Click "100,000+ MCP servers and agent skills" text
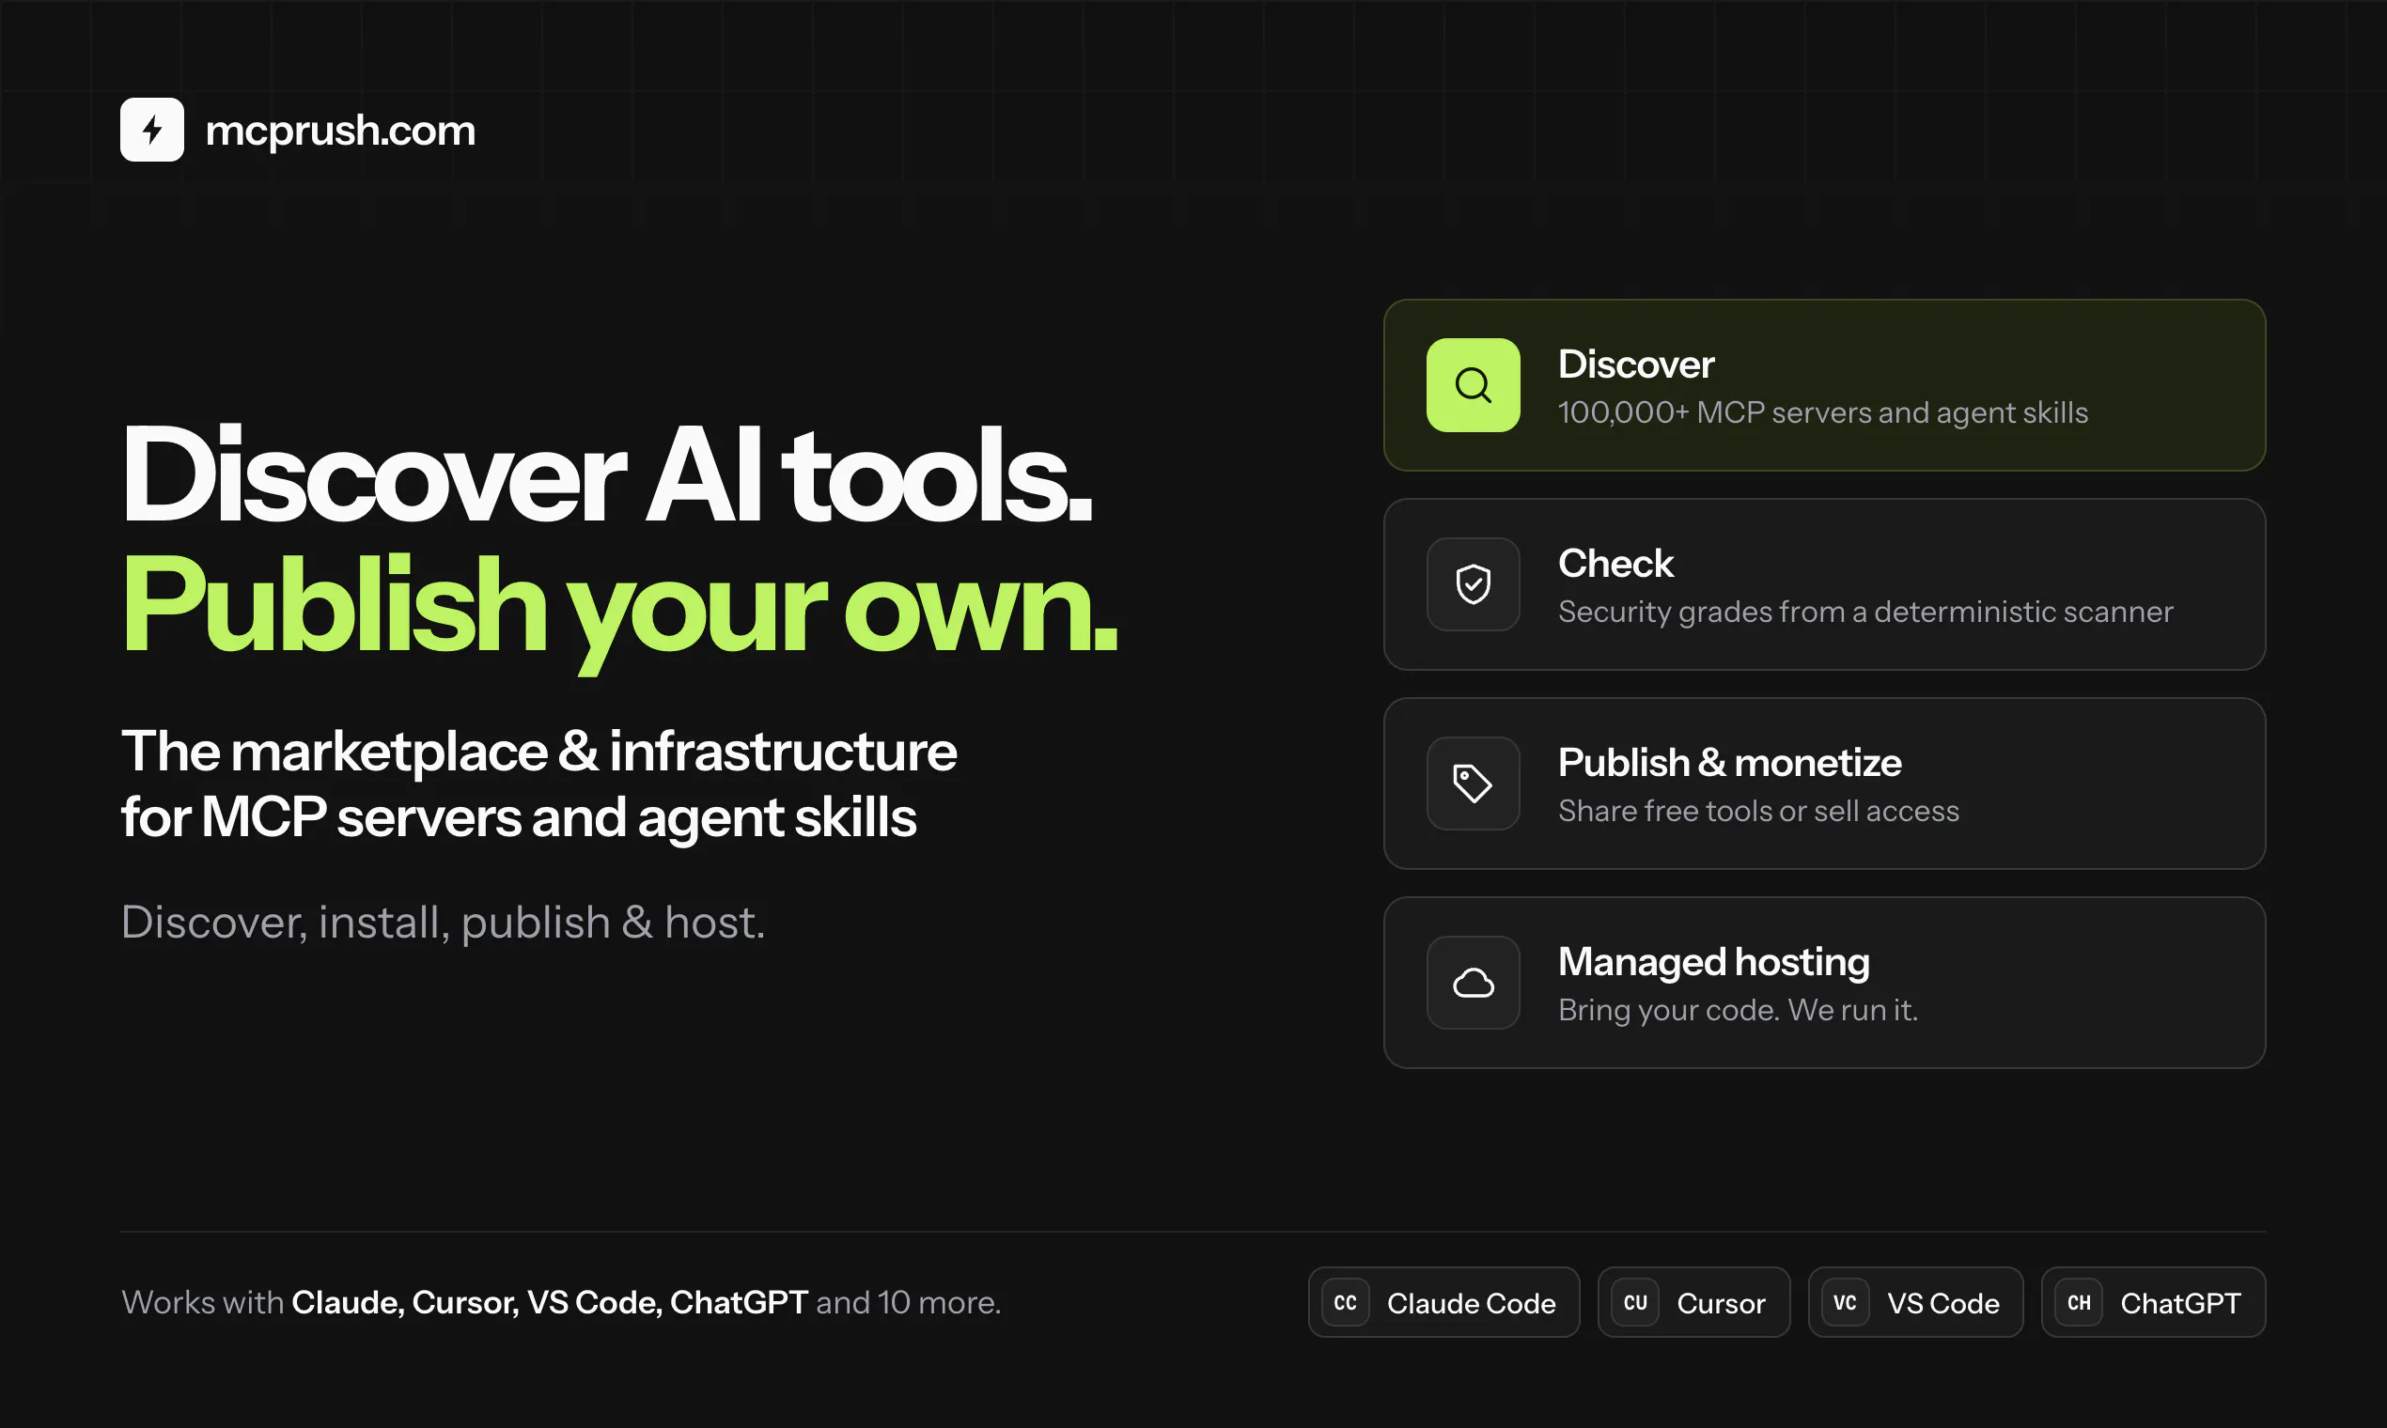Viewport: 2387px width, 1428px height. [x=1823, y=412]
